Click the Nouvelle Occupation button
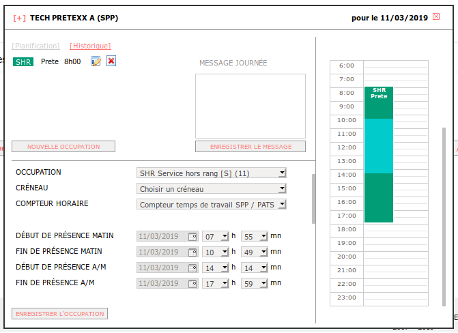Viewport: 458px width, 333px height. [63, 147]
